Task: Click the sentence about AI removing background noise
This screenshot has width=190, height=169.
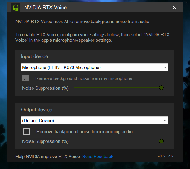Action: [x=83, y=22]
